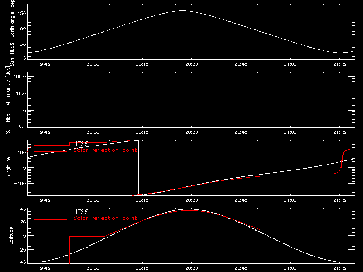Click the 20 tick on Latitude plot
The image size is (363, 272).
click(23, 222)
